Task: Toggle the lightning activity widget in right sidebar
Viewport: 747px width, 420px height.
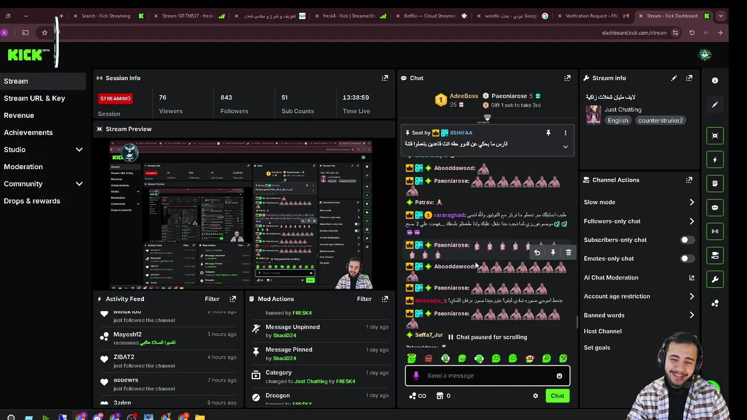Action: (715, 160)
